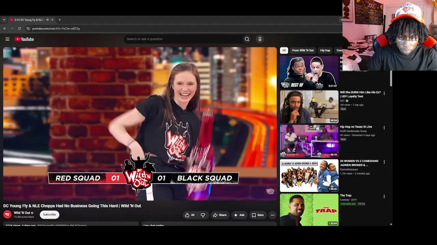Open the 20 Women vs 2 Comedians thumbnail
Screen dimensions: 437x245
click(309, 176)
